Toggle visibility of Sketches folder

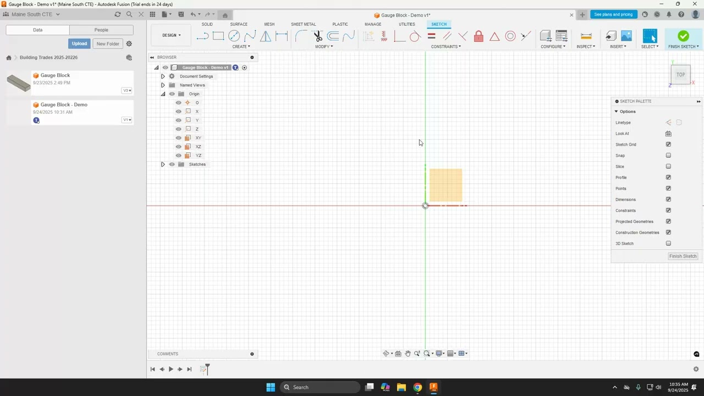pos(172,164)
